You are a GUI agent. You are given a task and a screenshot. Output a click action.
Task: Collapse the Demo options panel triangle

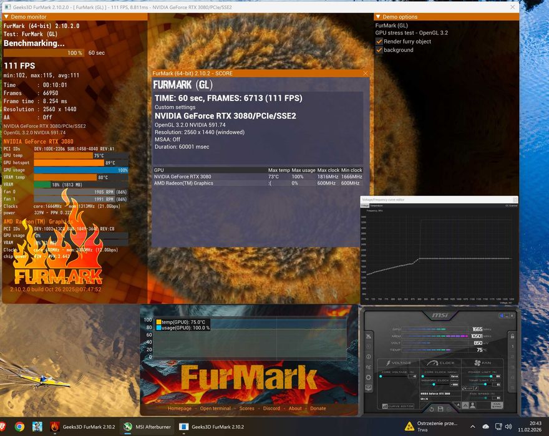[x=378, y=16]
